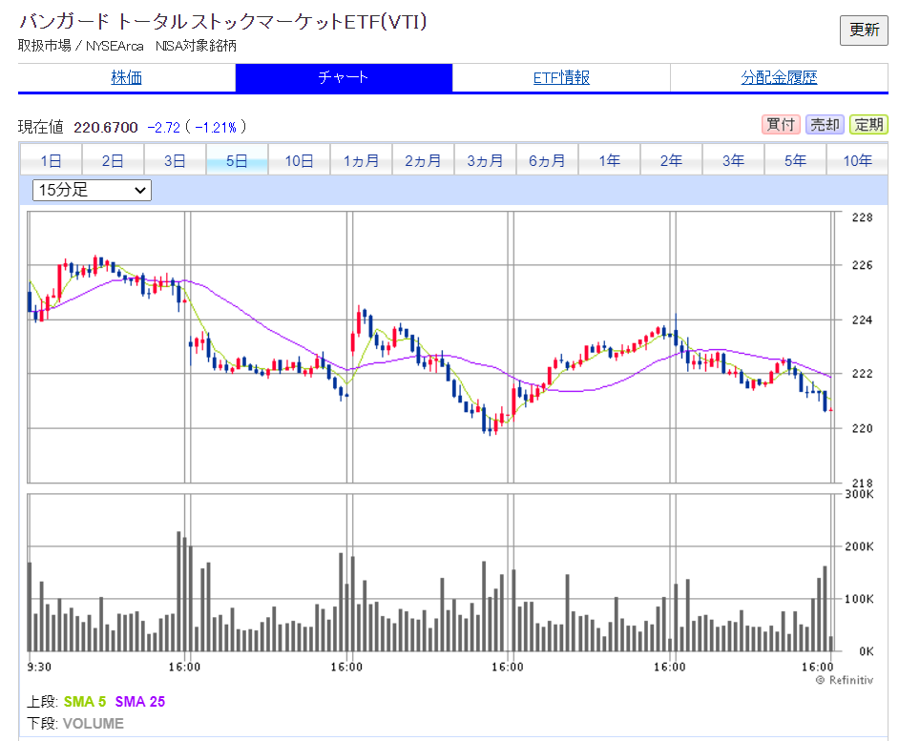Select the 2年 chart period
The height and width of the screenshot is (741, 899).
coord(671,160)
